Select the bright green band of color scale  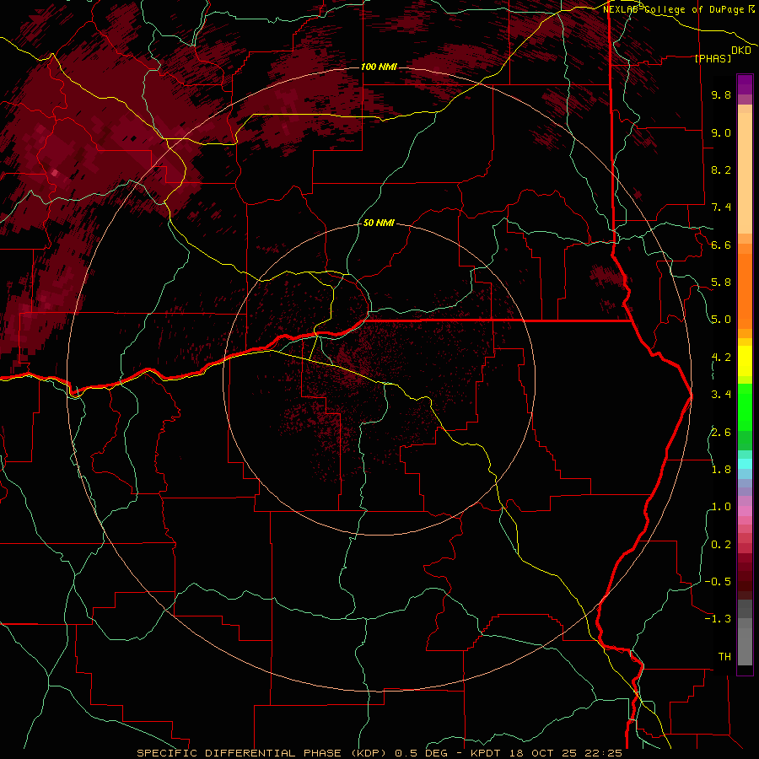pyautogui.click(x=745, y=406)
